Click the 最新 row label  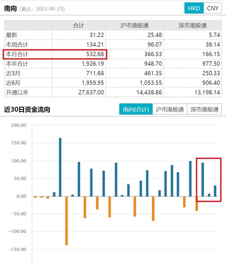pyautogui.click(x=12, y=35)
